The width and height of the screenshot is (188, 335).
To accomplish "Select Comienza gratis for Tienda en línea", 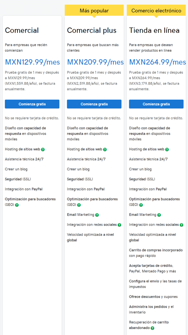I will pyautogui.click(x=156, y=104).
